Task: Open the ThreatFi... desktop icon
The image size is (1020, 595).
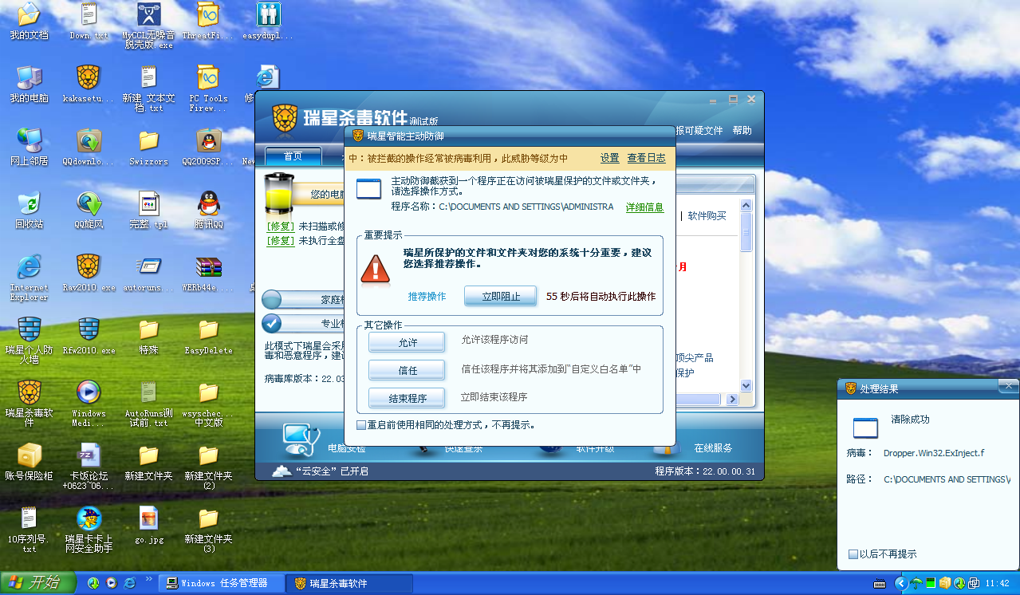Action: [x=208, y=21]
